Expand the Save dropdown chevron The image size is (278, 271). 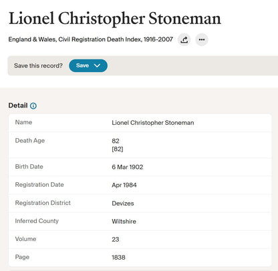pos(97,65)
